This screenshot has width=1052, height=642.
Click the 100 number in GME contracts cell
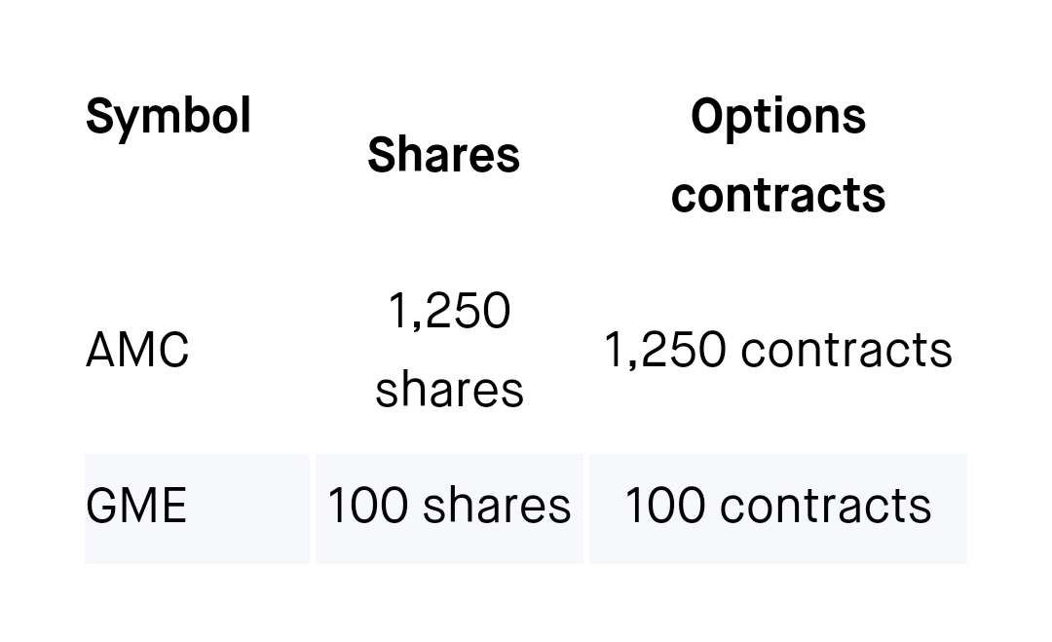(x=665, y=506)
